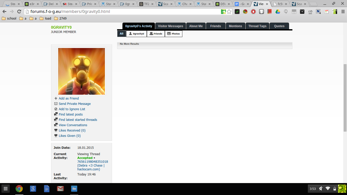Screen dimensions: 347x195
Task: Bookmark this page with the star icon
Action: pyautogui.click(x=229, y=12)
